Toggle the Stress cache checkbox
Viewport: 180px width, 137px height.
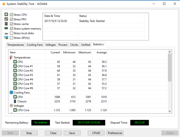pyautogui.click(x=11, y=24)
